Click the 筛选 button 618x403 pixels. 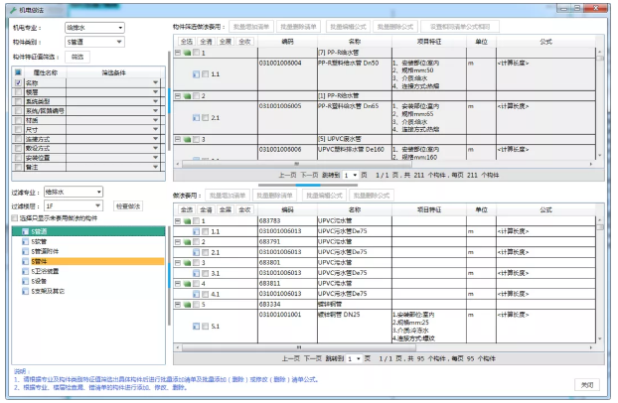tap(77, 57)
